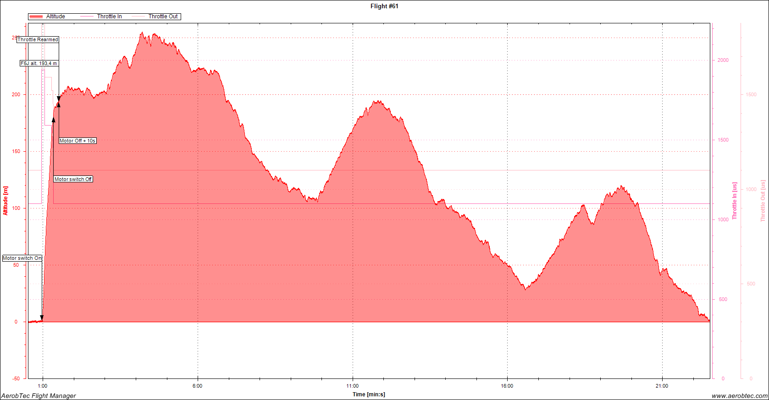Viewport: 769px width, 400px height.
Task: Click the Altitude red legend swatch
Action: pyautogui.click(x=36, y=16)
